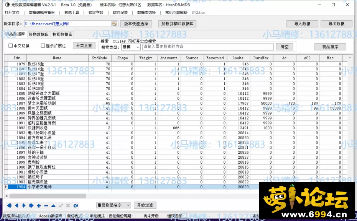This screenshot has width=357, height=221.
Task: Open the 锁定字段 menu
Action: (96, 13)
